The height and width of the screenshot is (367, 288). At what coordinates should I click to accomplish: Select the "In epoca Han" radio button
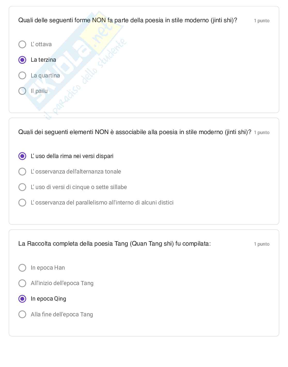click(22, 268)
